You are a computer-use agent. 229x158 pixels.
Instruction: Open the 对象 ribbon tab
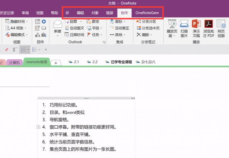tap(95, 13)
